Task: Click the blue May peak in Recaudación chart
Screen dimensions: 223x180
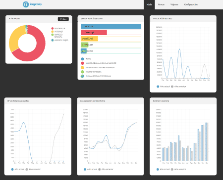Action: coord(106,135)
